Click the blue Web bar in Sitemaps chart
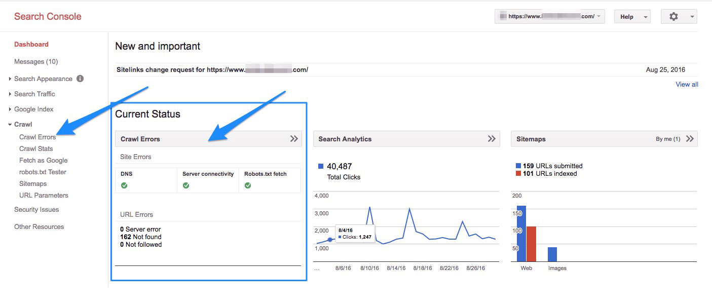Image resolution: width=712 pixels, height=305 pixels. click(x=521, y=234)
